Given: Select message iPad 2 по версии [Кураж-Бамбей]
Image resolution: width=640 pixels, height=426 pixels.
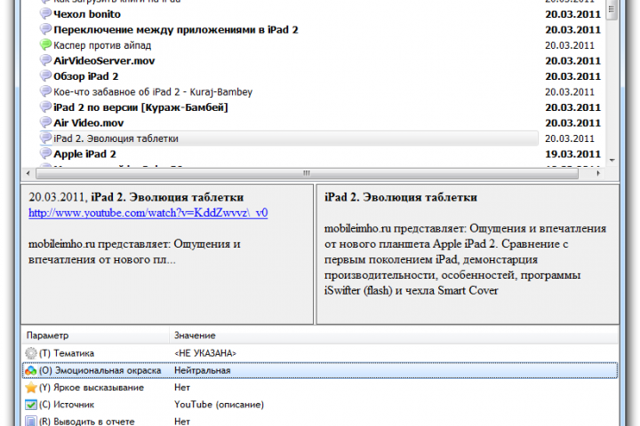Looking at the screenshot, I should click(x=140, y=107).
